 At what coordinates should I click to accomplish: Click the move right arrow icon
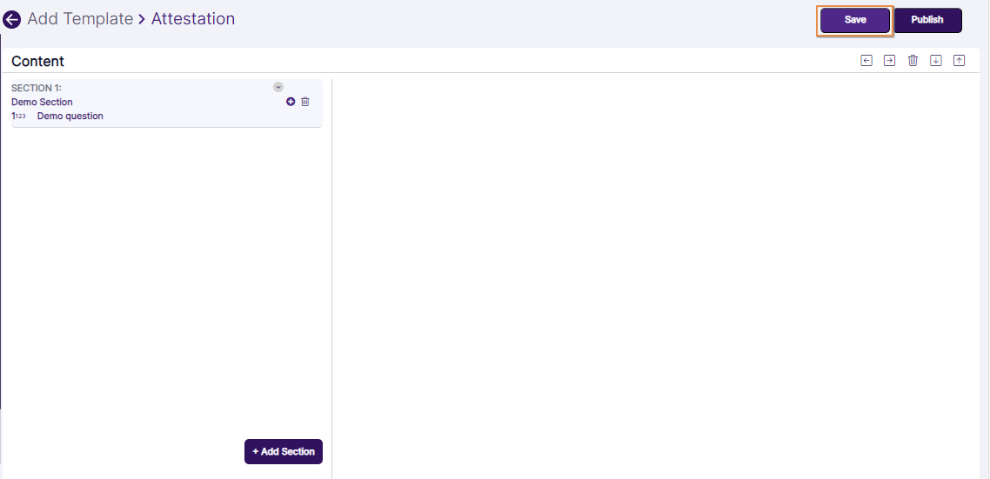[x=889, y=60]
